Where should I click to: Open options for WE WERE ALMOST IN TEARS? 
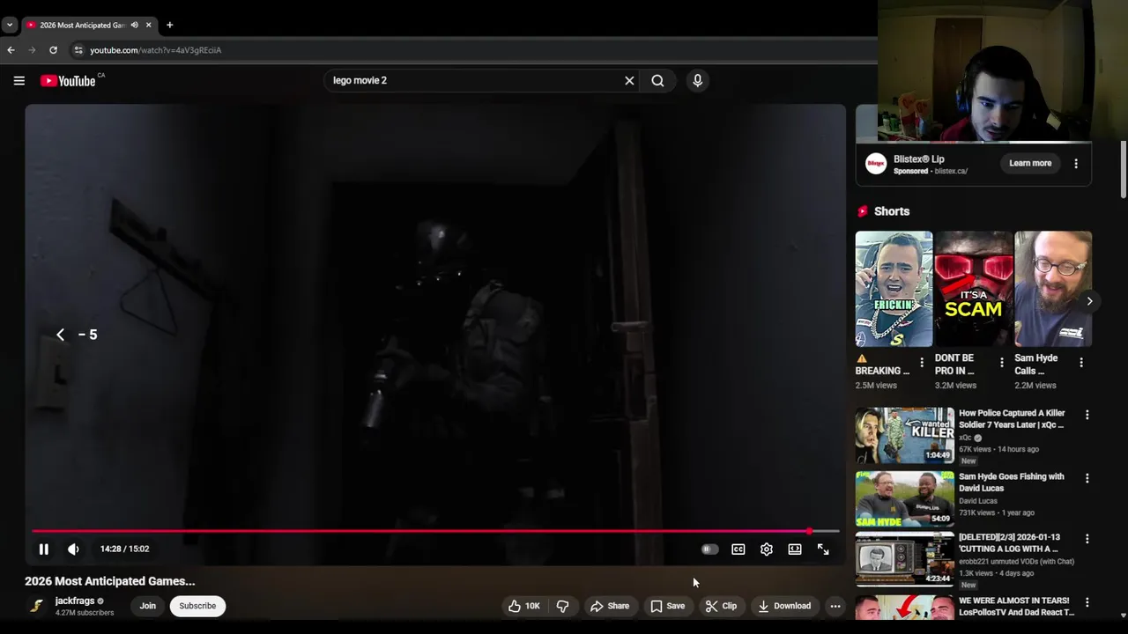click(1087, 602)
